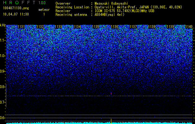Click the yellow spike in the power graph
Image resolution: width=195 pixels, height=124 pixels.
(x=111, y=121)
